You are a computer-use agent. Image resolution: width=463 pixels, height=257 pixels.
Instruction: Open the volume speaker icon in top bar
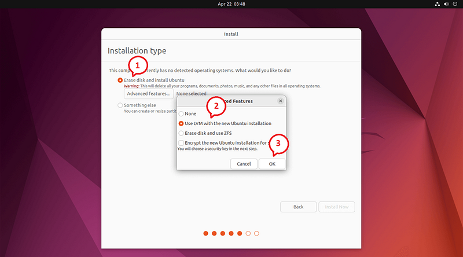[446, 4]
